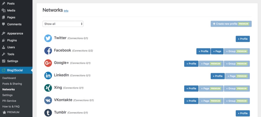
Task: Add a Google+ profile
Action: pos(191,64)
